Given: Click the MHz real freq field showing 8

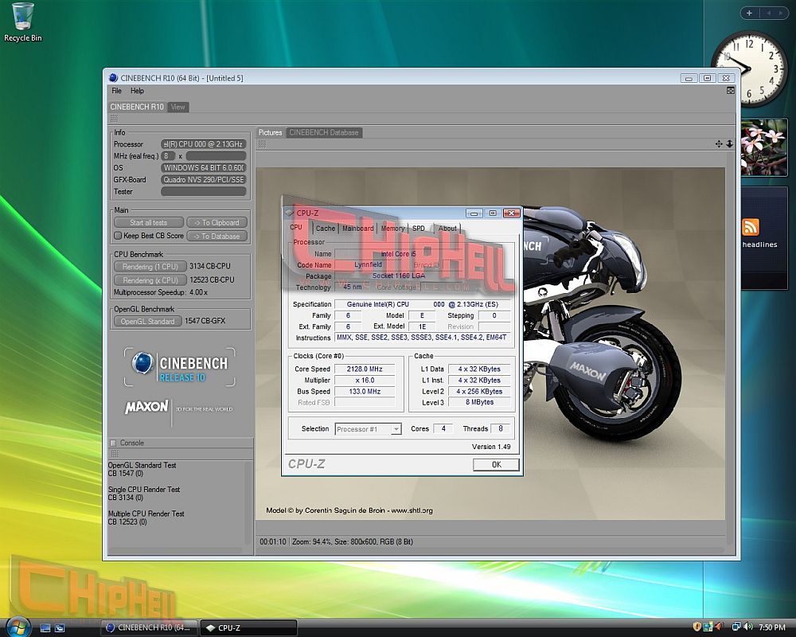Looking at the screenshot, I should click(168, 156).
